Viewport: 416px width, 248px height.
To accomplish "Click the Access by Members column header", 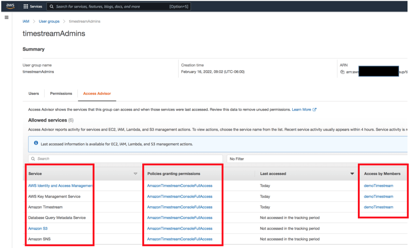I will click(382, 174).
